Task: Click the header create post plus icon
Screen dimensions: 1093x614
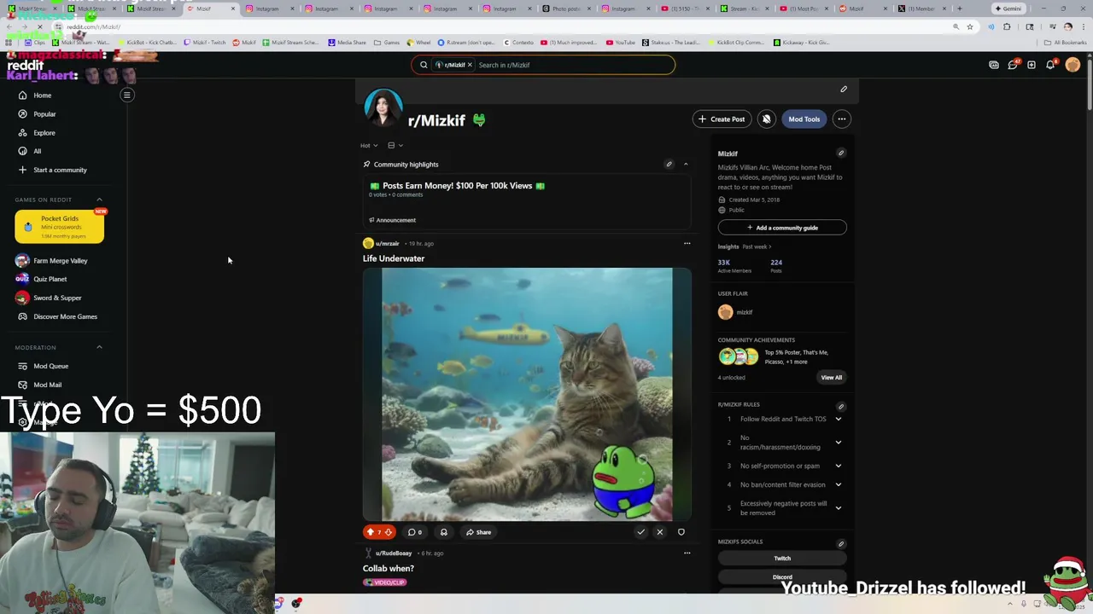Action: pos(1032,65)
